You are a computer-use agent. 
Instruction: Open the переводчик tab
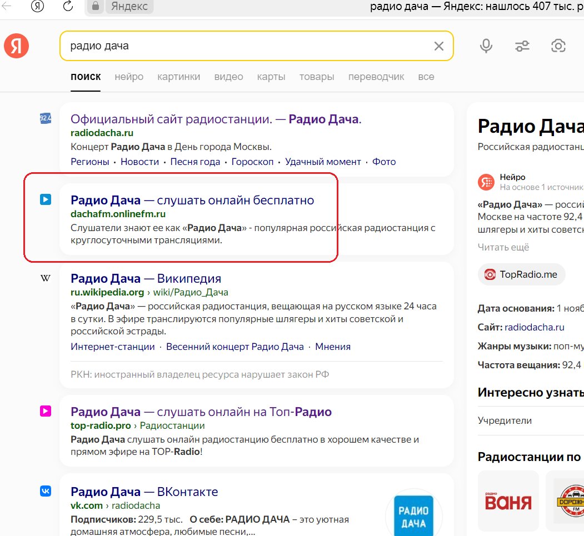[x=376, y=77]
